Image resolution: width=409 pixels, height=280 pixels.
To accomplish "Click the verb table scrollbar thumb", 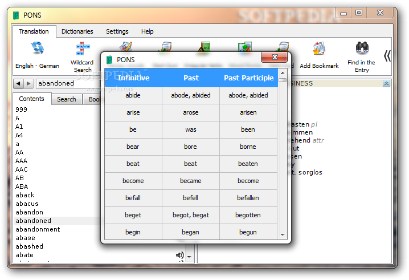I will point(283,80).
